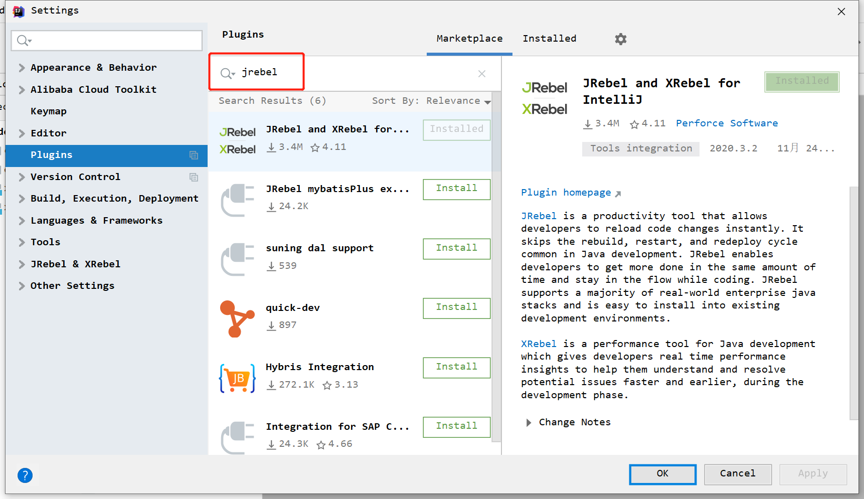Click the JRebel link in description

coord(539,216)
